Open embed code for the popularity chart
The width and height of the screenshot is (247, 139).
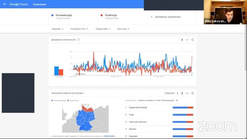pyautogui.click(x=187, y=40)
